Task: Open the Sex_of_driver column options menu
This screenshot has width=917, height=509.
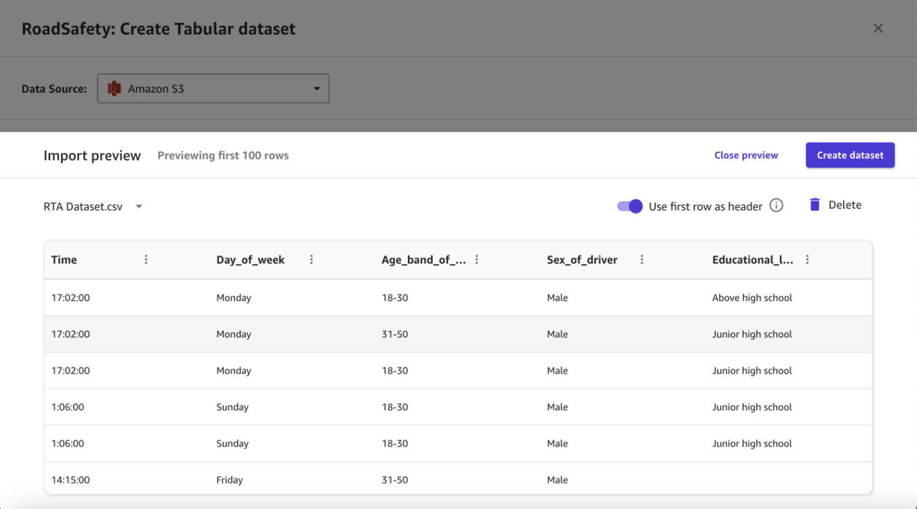Action: tap(642, 260)
